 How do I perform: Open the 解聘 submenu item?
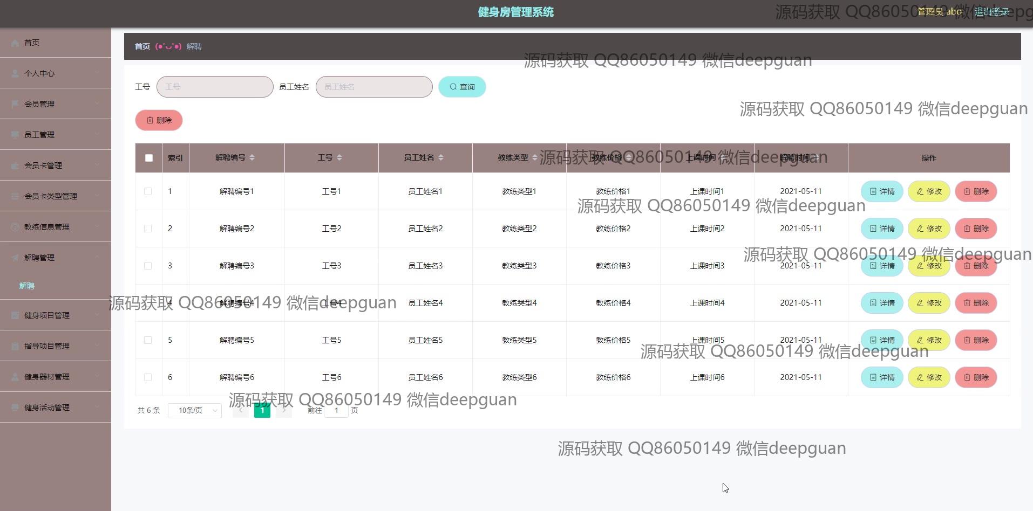tap(27, 286)
